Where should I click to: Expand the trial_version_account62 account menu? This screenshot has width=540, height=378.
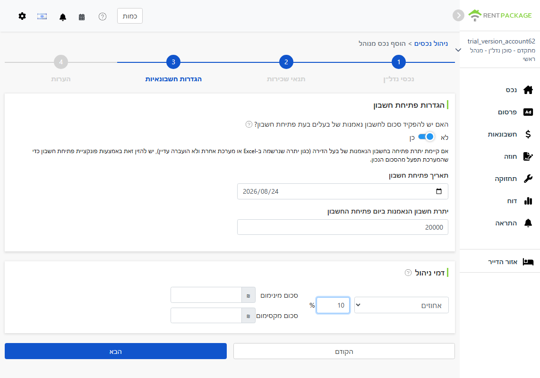click(x=458, y=50)
